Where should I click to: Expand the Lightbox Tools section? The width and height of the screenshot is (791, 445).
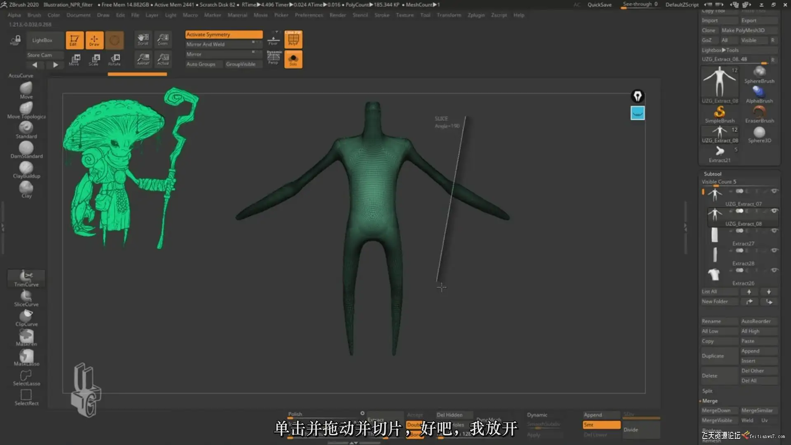coord(720,50)
